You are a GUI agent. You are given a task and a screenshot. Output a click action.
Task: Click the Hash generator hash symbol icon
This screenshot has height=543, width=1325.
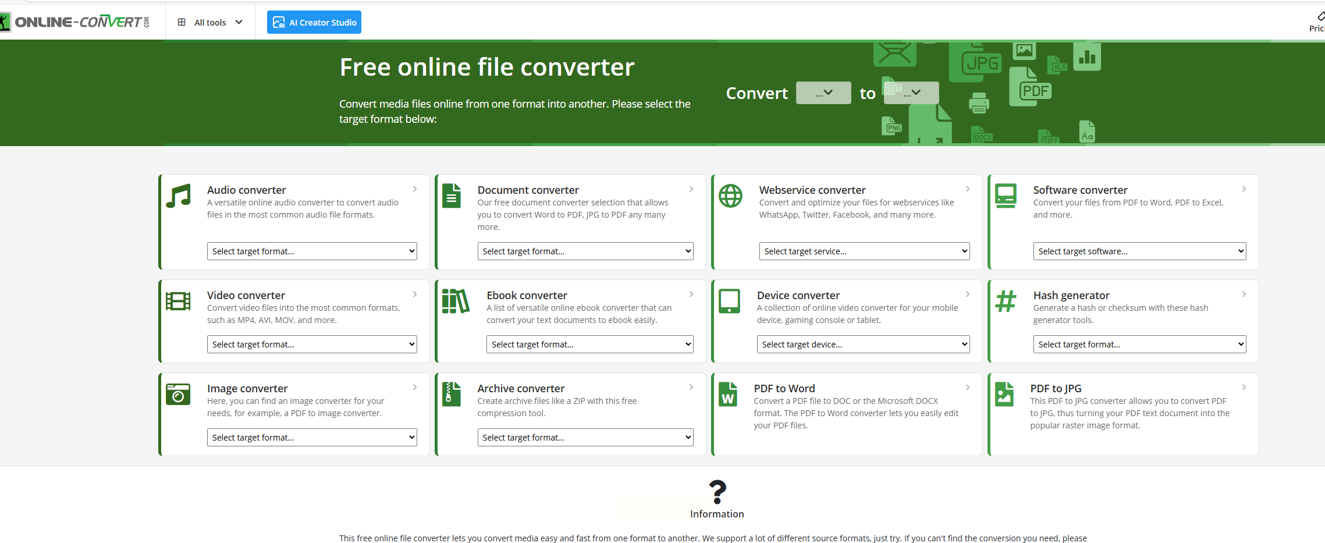pyautogui.click(x=1006, y=301)
